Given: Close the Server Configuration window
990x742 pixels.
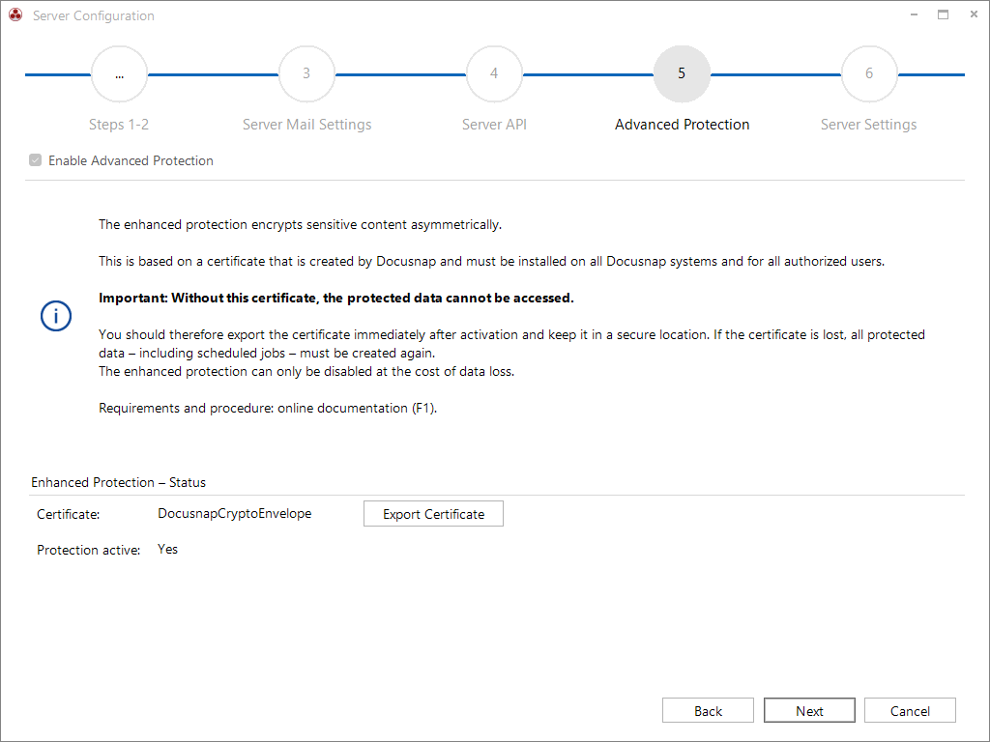Looking at the screenshot, I should coord(974,14).
